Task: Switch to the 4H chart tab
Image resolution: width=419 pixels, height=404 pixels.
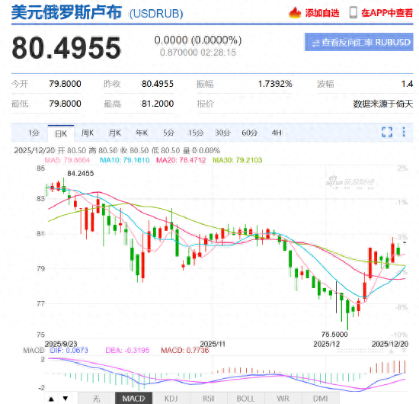Action: point(277,133)
